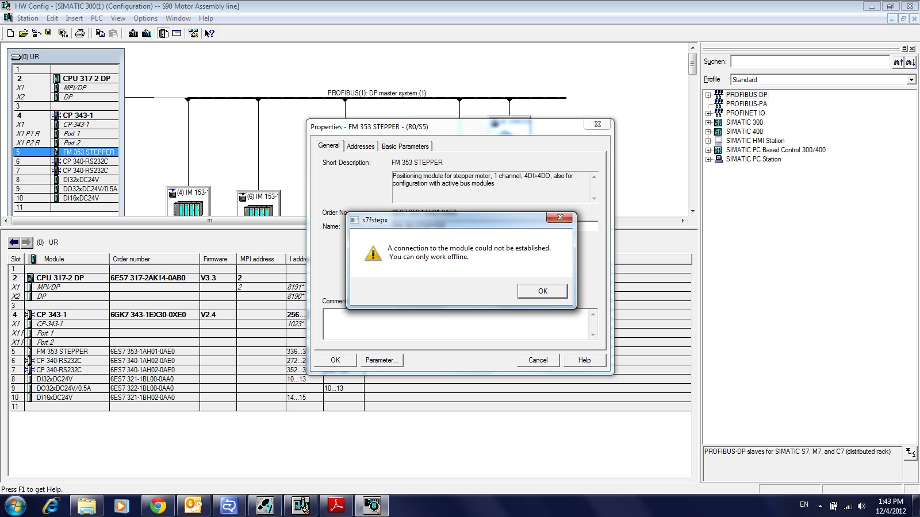Open Adobe Reader from the taskbar
This screenshot has height=517, width=920.
(336, 506)
